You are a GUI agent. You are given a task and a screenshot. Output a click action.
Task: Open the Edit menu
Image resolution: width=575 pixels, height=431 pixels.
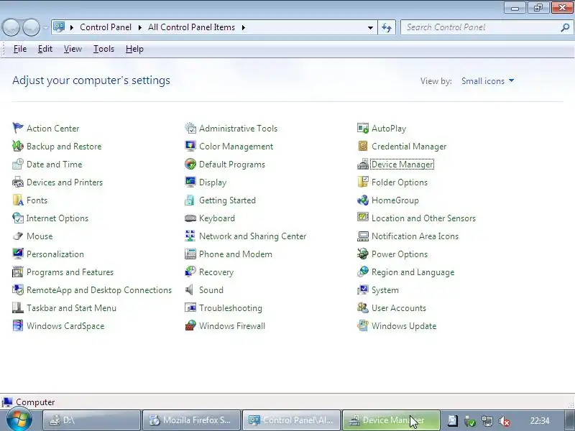[x=45, y=49]
